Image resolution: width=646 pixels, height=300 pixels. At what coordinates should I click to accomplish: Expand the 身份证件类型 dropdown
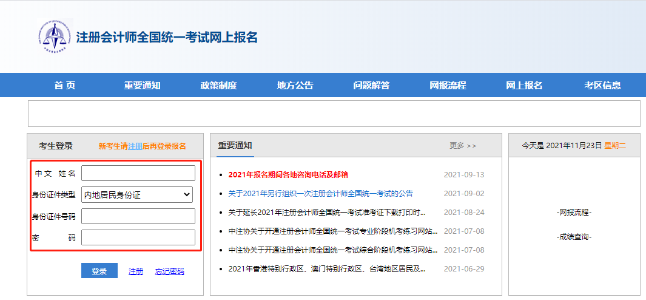(137, 195)
